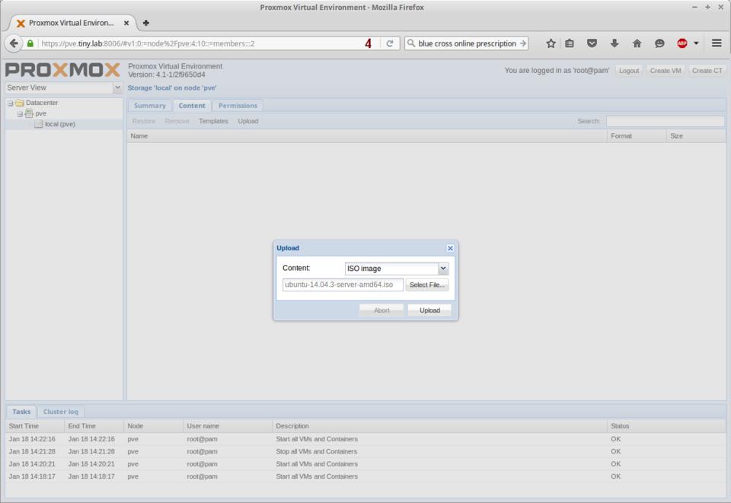Click the storage content Search field

click(x=665, y=121)
